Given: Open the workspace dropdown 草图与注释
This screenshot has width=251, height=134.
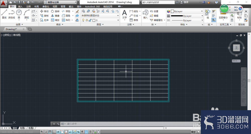Looking at the screenshot, I should point(60,2).
